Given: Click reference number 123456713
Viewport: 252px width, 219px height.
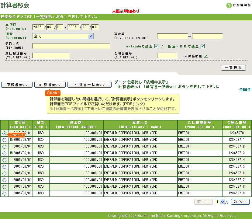Looking at the screenshot, I should pos(236,153).
